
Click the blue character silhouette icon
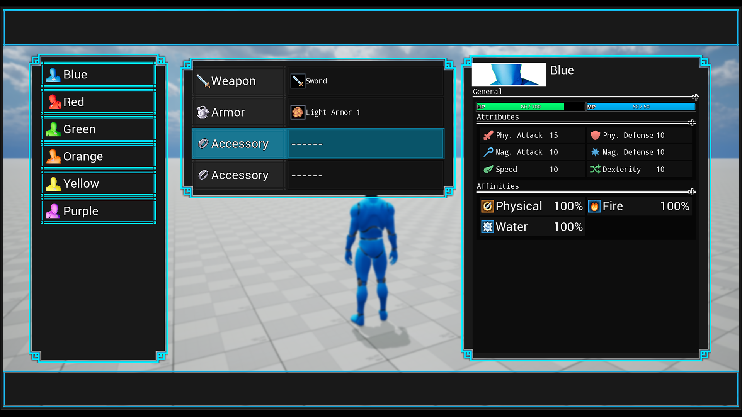pyautogui.click(x=53, y=75)
